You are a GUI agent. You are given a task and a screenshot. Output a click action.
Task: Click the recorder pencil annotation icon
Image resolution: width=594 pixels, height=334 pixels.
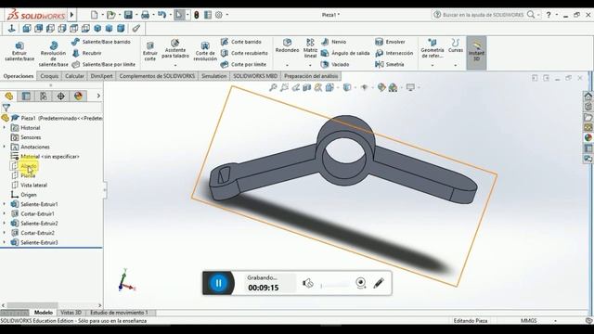click(379, 283)
